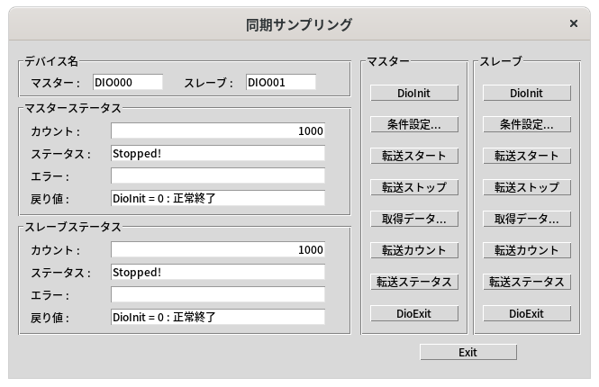Click master status カウント field
This screenshot has width=599, height=387.
coord(217,131)
